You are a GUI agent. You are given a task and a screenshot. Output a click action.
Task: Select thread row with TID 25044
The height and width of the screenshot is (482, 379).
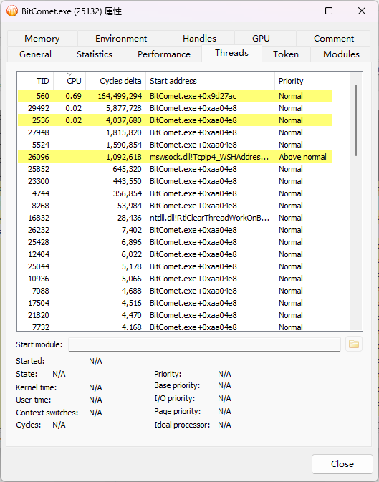[x=175, y=266]
